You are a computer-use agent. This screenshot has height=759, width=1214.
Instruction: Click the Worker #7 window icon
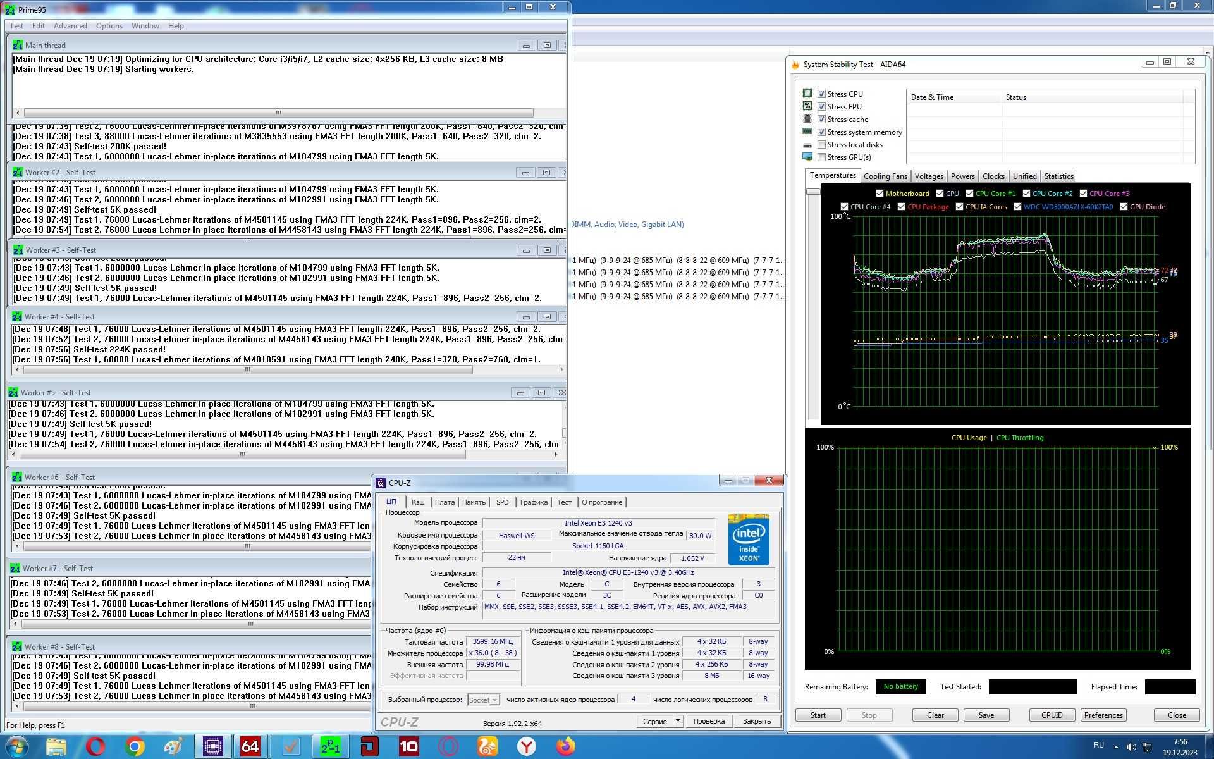pos(15,569)
